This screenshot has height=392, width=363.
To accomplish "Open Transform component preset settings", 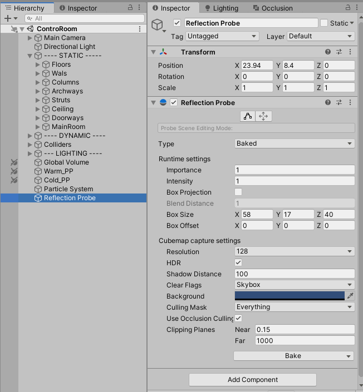I will pos(339,52).
